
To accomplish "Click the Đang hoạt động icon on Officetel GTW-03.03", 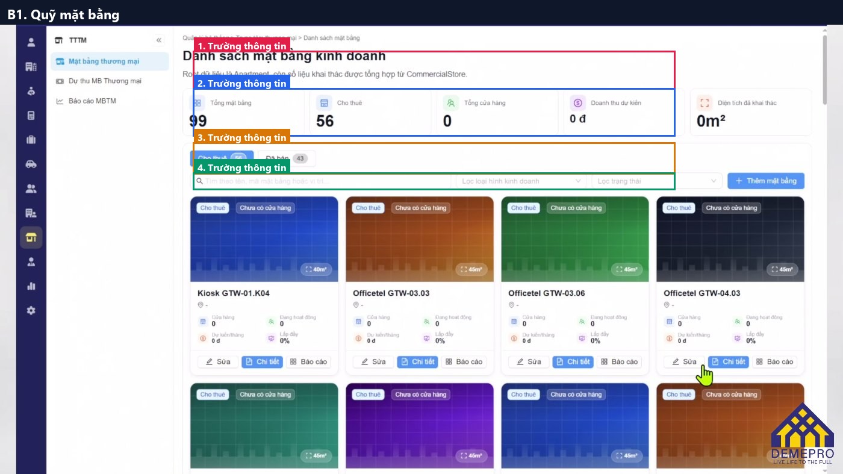I will (426, 321).
